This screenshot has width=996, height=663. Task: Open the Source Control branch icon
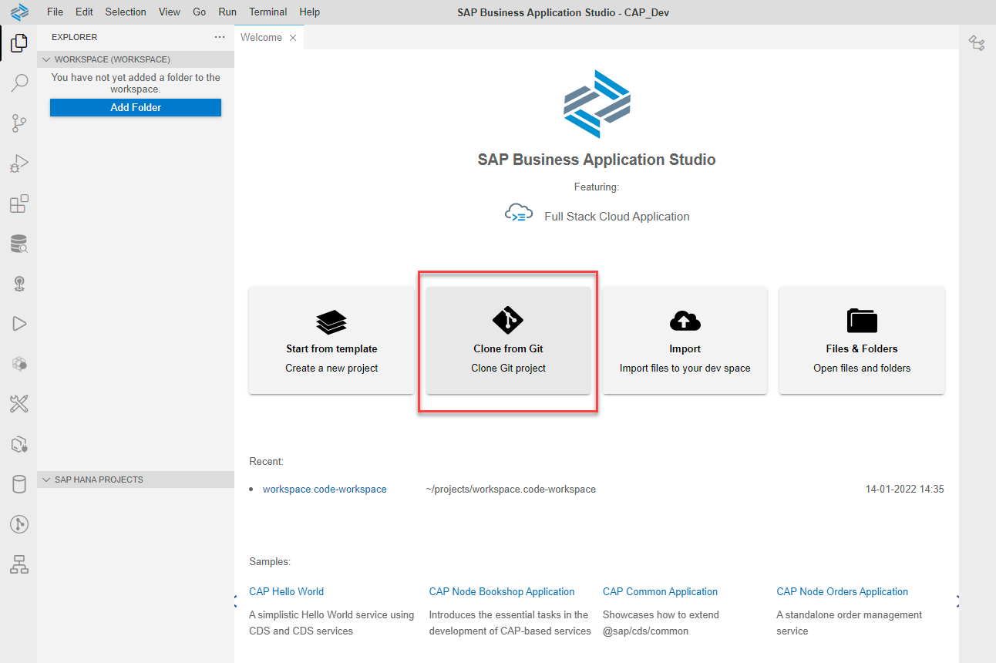[x=19, y=123]
